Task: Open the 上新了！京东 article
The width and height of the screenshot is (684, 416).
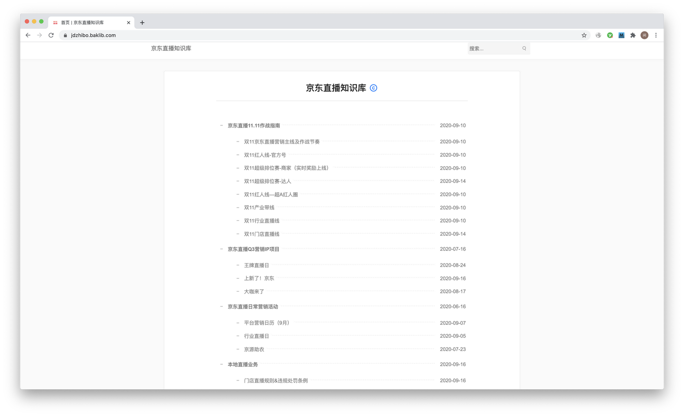Action: click(x=259, y=278)
